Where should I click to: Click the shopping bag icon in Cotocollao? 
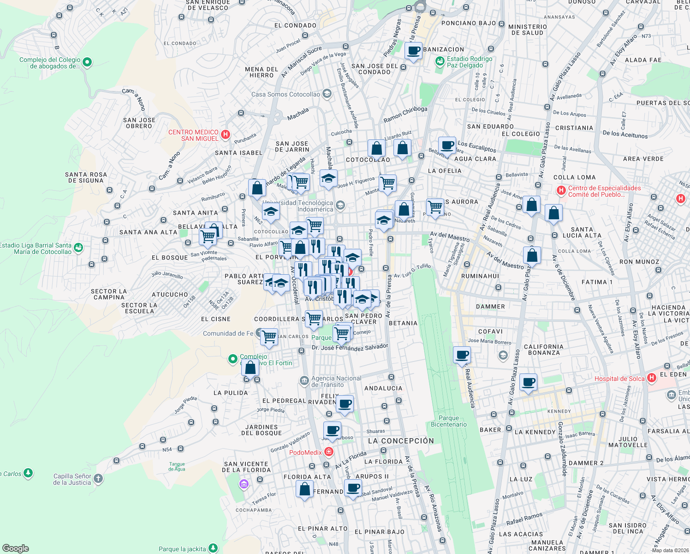[377, 147]
